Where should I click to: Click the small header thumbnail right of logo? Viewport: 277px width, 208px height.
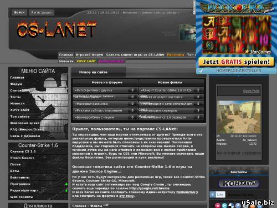pos(188,32)
